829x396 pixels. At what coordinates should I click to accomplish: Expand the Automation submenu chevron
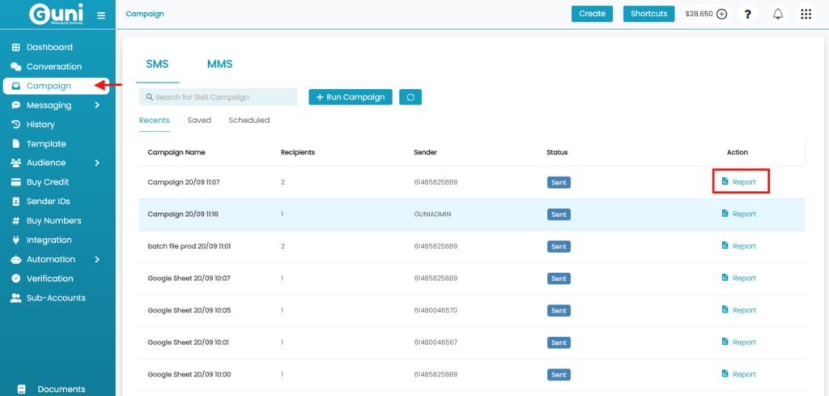point(96,259)
